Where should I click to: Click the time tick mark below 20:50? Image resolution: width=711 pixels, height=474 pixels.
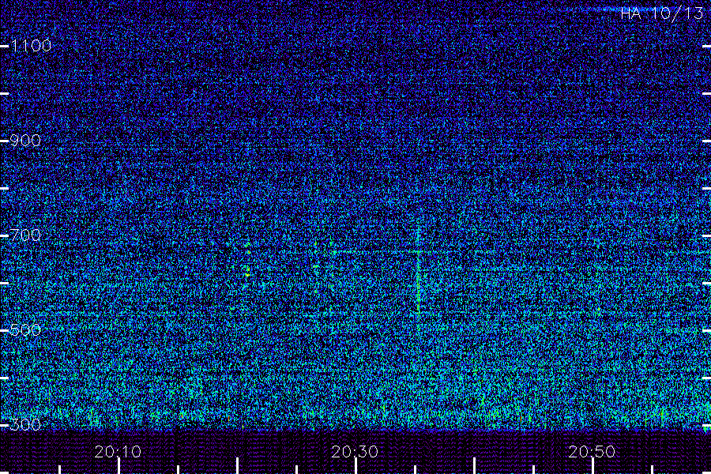[592, 466]
